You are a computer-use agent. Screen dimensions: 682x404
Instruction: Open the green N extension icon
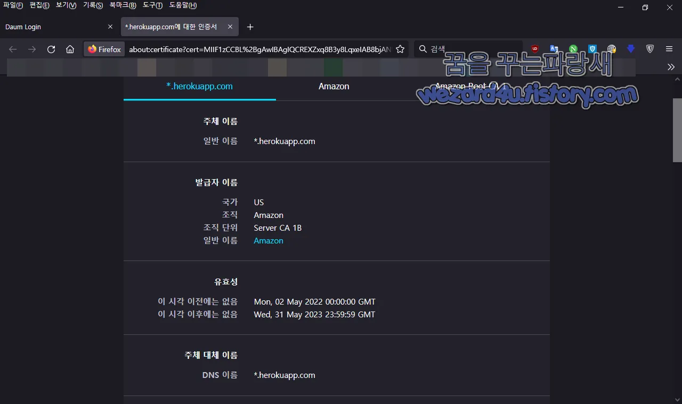(573, 49)
